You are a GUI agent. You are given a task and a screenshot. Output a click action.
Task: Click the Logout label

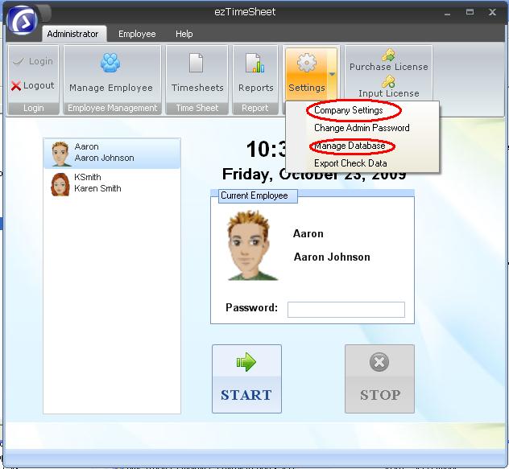click(x=39, y=85)
